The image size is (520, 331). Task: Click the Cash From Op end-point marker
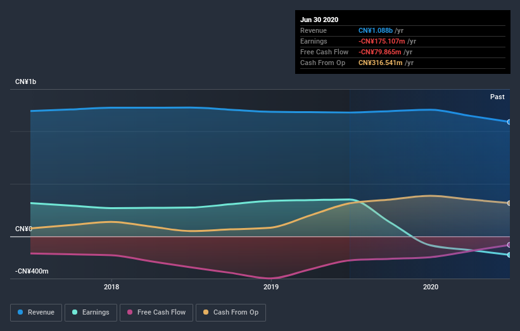(x=509, y=203)
